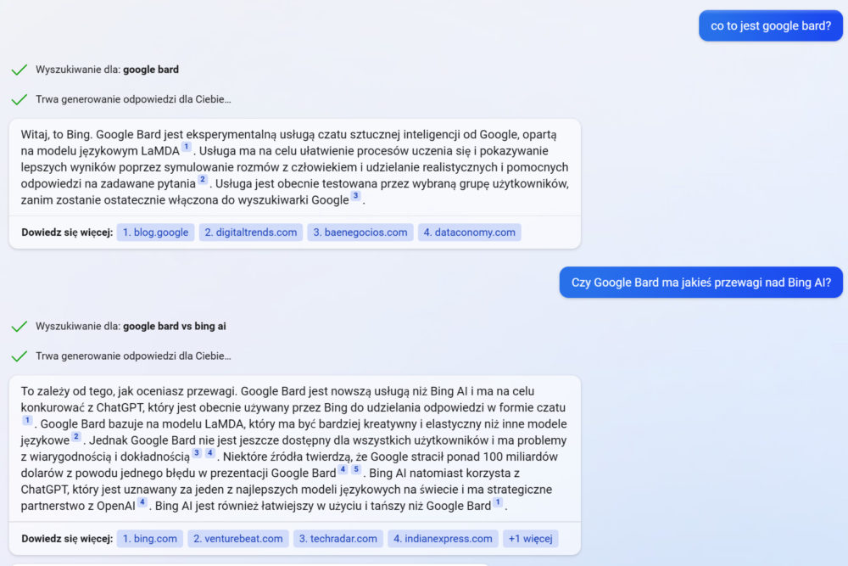Click citation 3 after 'wyszukiwarki Google'
848x566 pixels.
tap(355, 195)
